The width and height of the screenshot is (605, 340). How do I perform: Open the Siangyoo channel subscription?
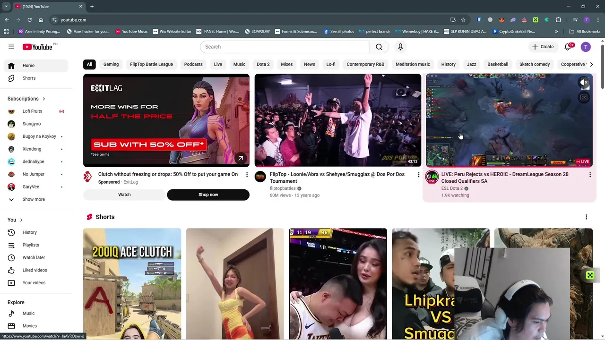coord(37,124)
